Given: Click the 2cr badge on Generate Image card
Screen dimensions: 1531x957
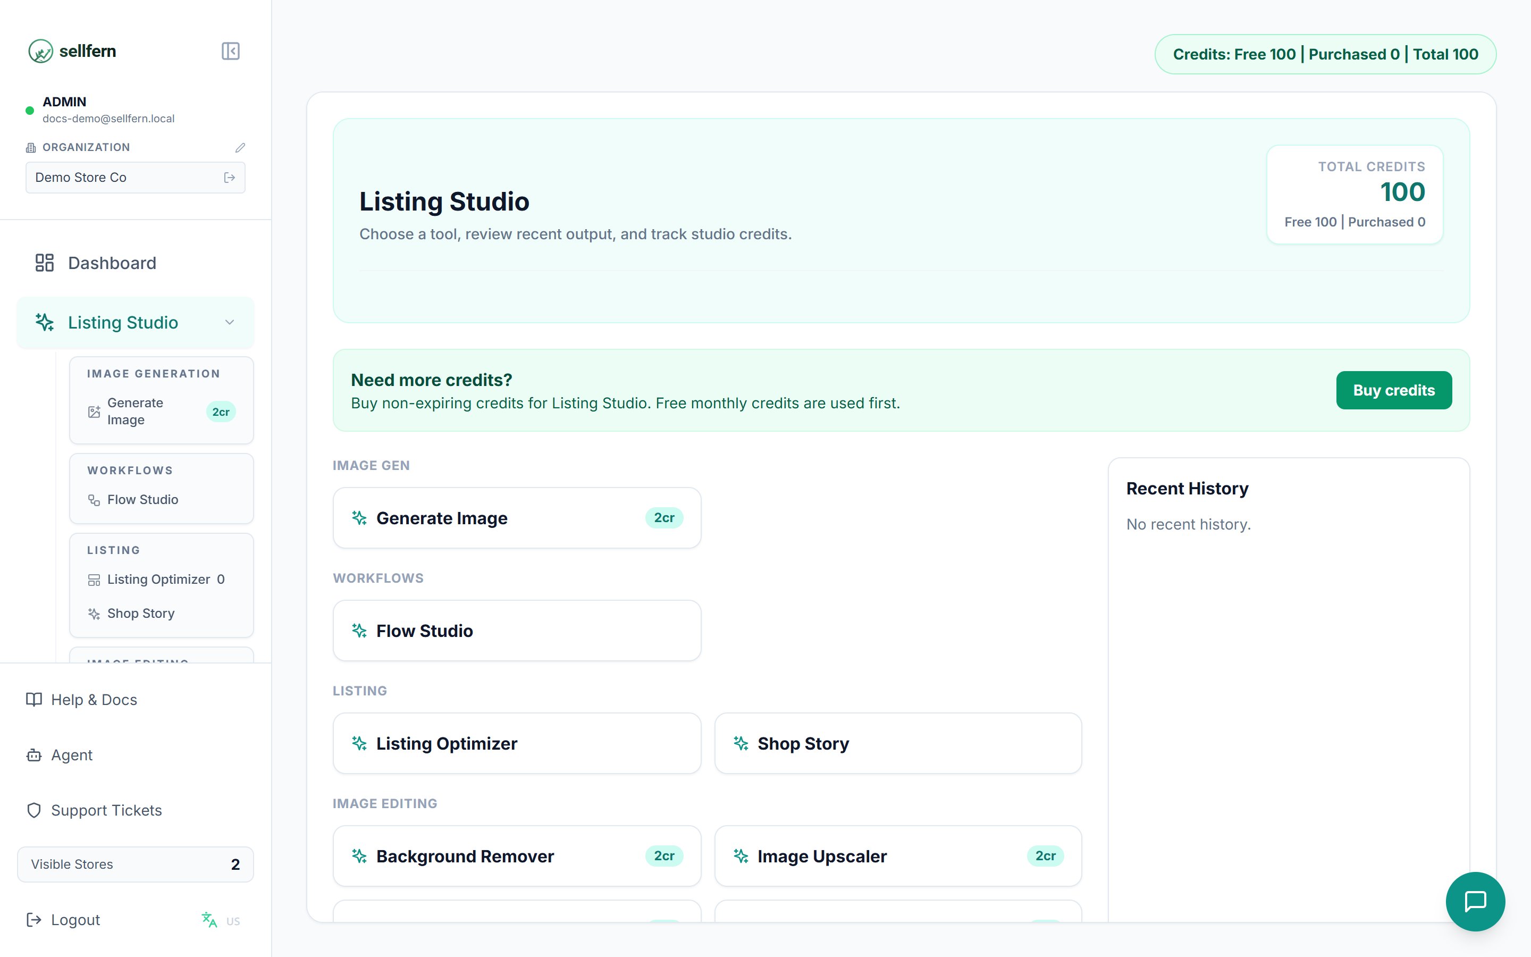Looking at the screenshot, I should click(x=663, y=518).
